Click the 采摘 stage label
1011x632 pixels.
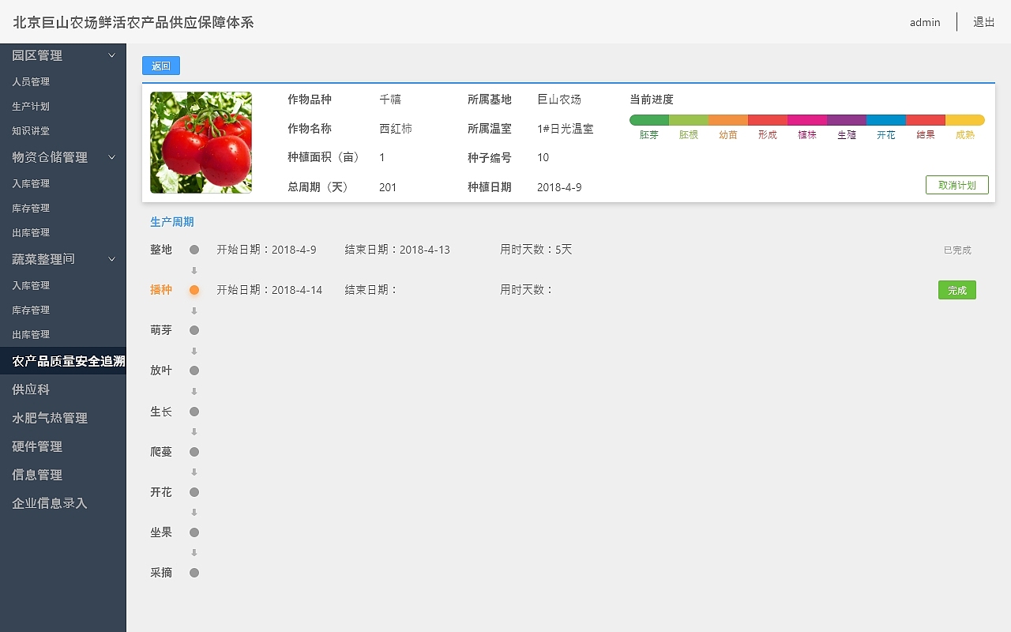tap(161, 573)
